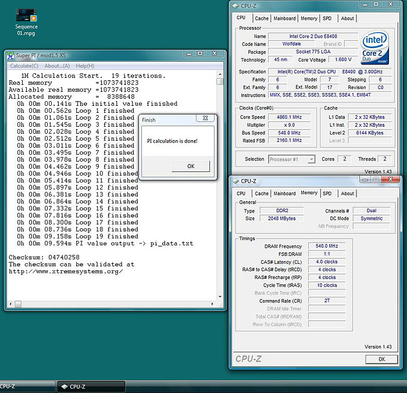Click the Multiplier x 9.0 field

pos(289,125)
